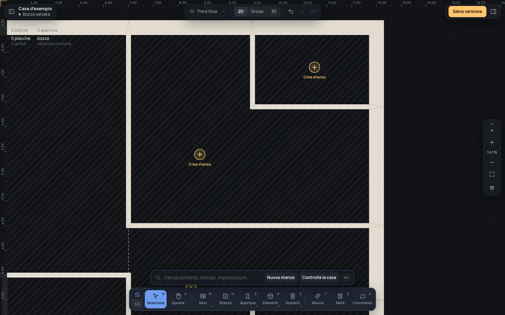505x315 pixels.
Task: Zoom in with the plus button
Action: point(492,142)
